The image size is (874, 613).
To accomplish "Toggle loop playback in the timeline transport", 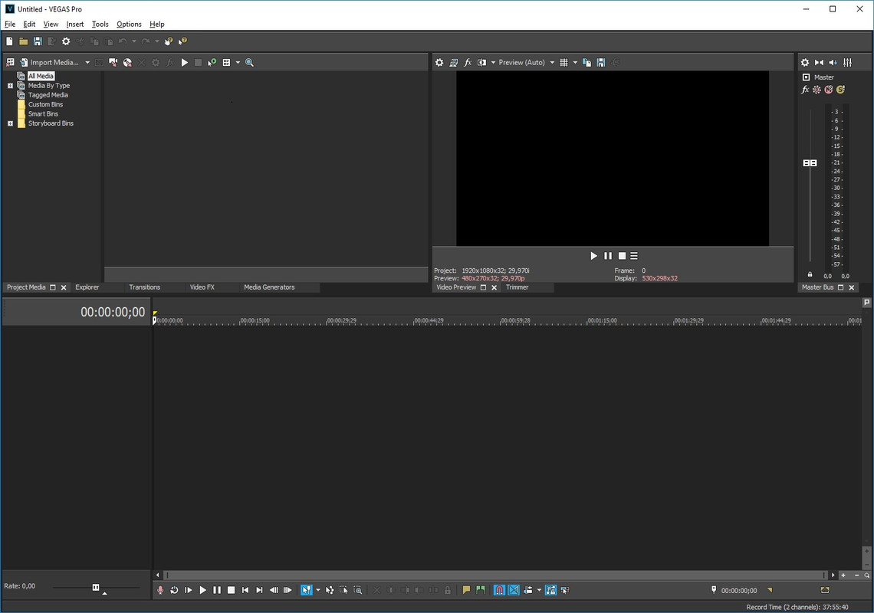I will coord(174,590).
